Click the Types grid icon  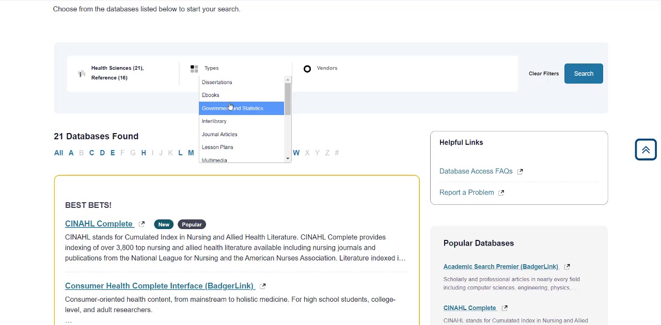[194, 69]
